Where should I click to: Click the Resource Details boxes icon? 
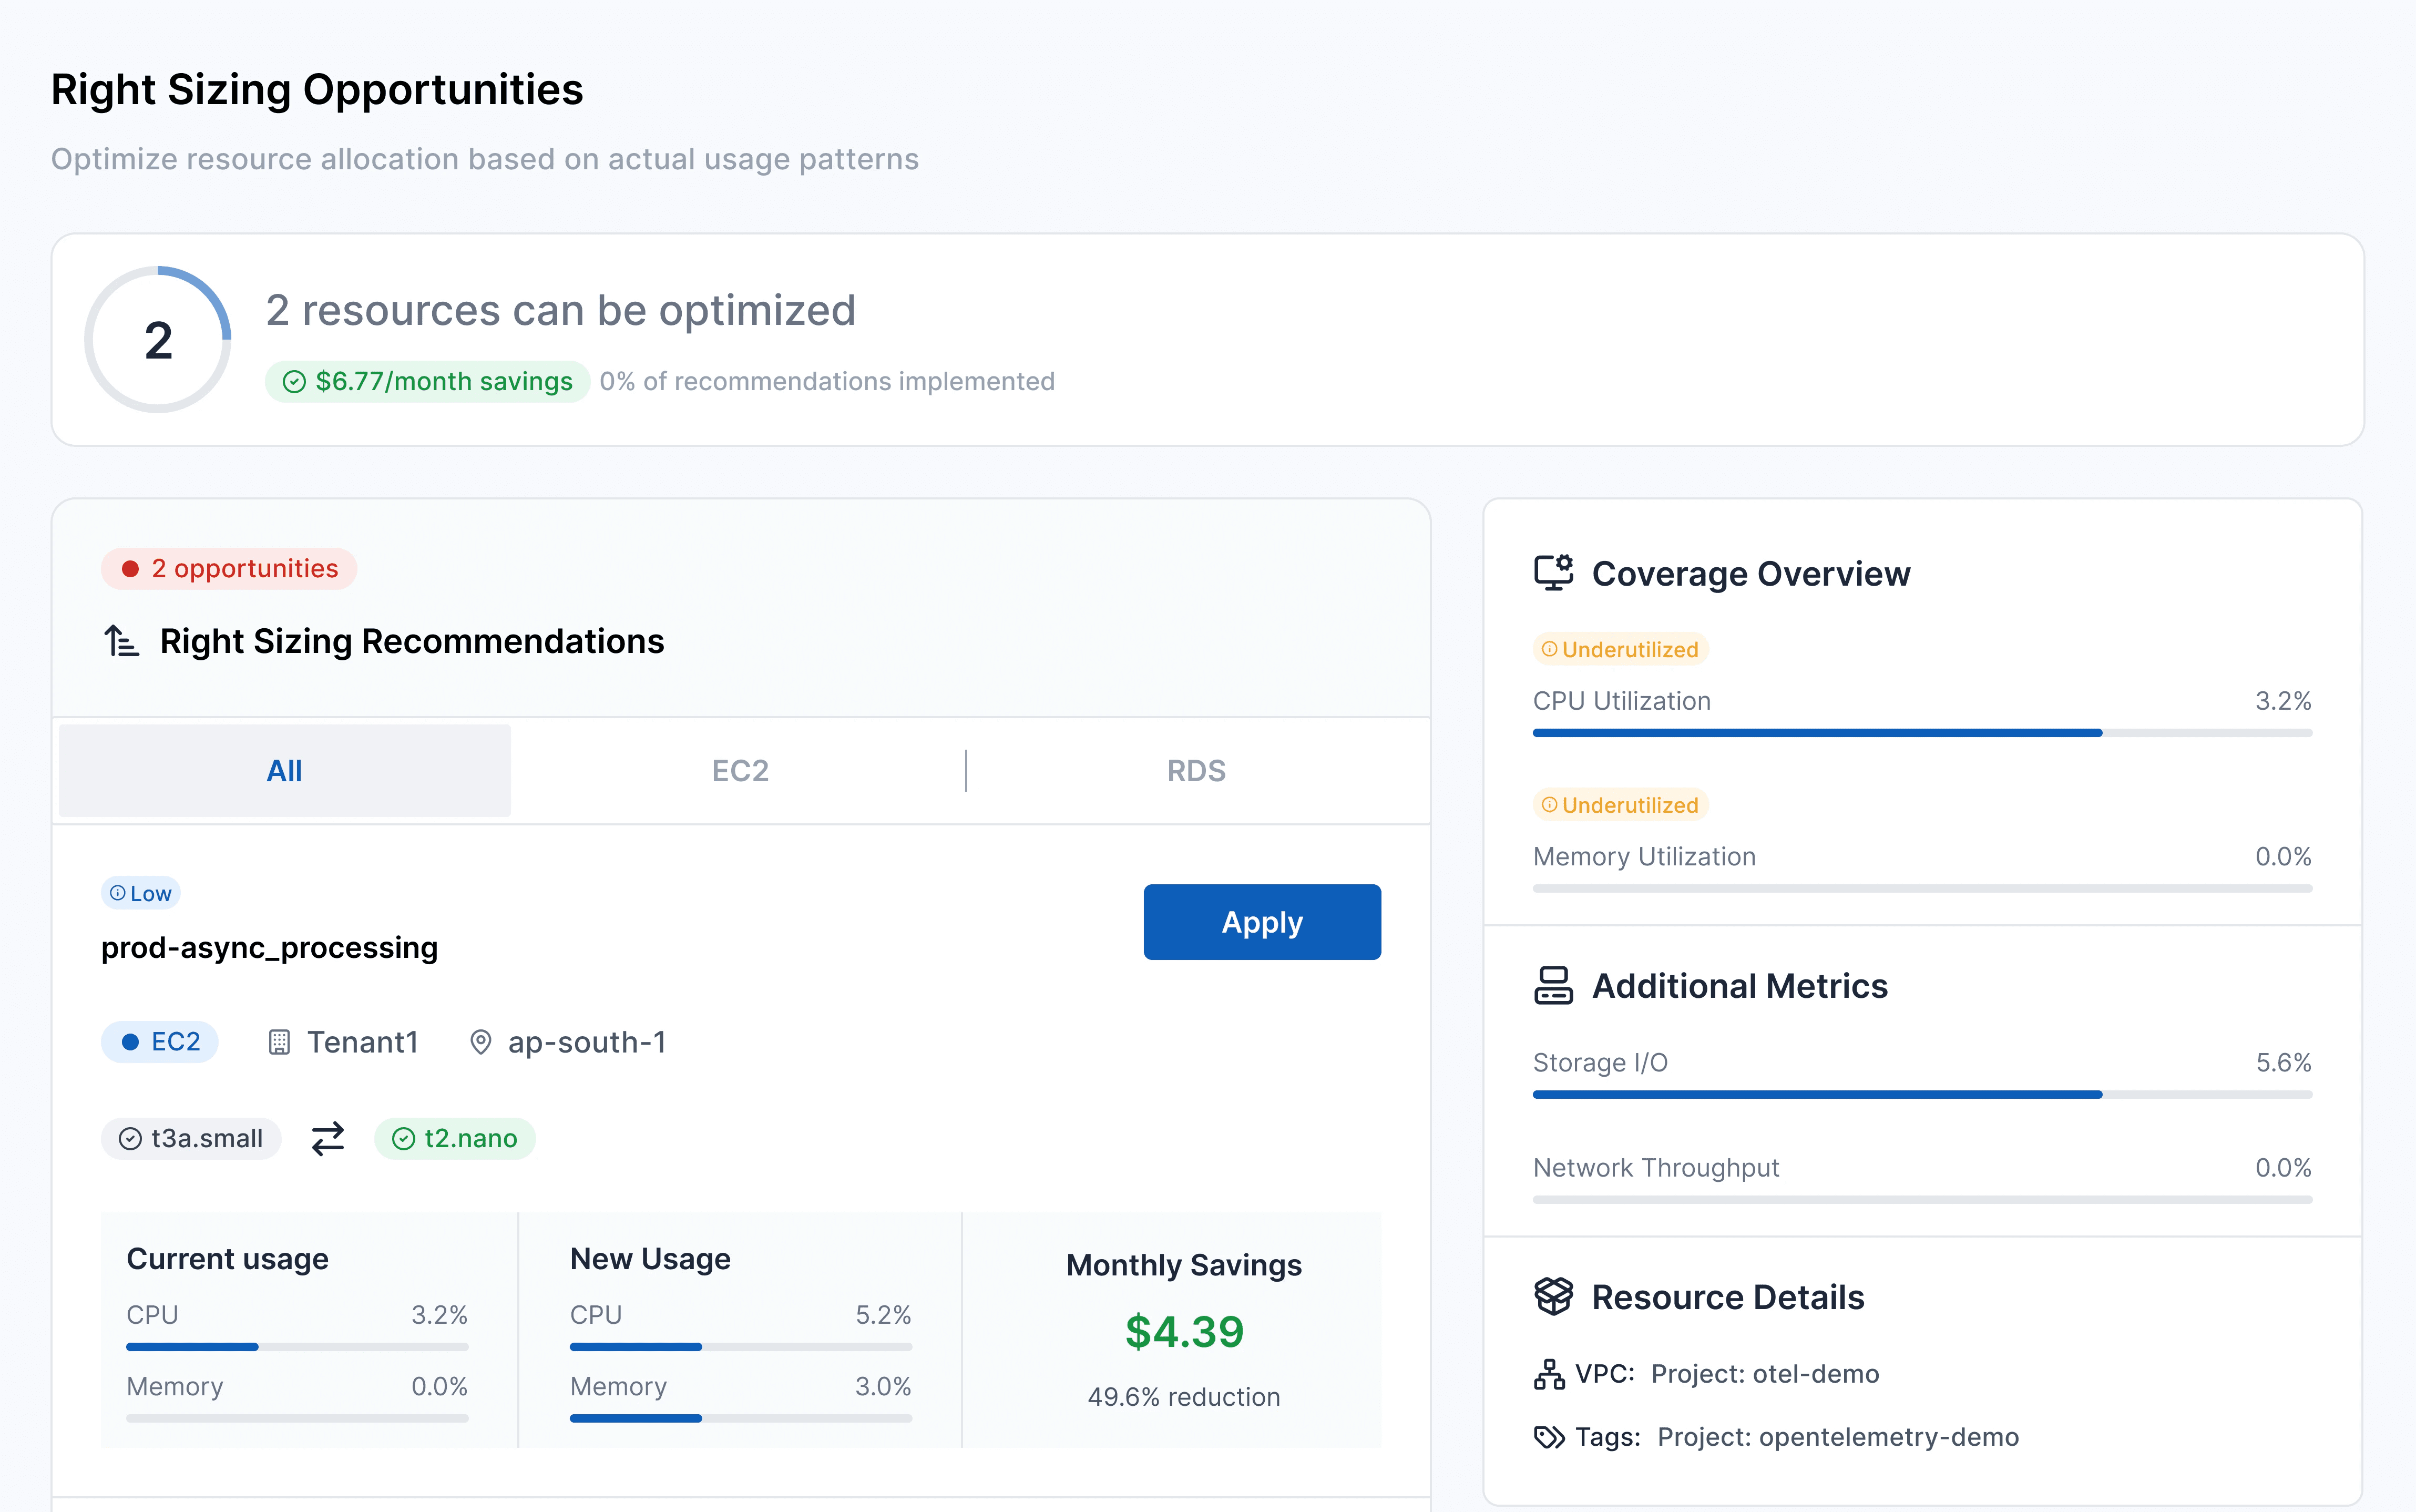tap(1552, 1296)
